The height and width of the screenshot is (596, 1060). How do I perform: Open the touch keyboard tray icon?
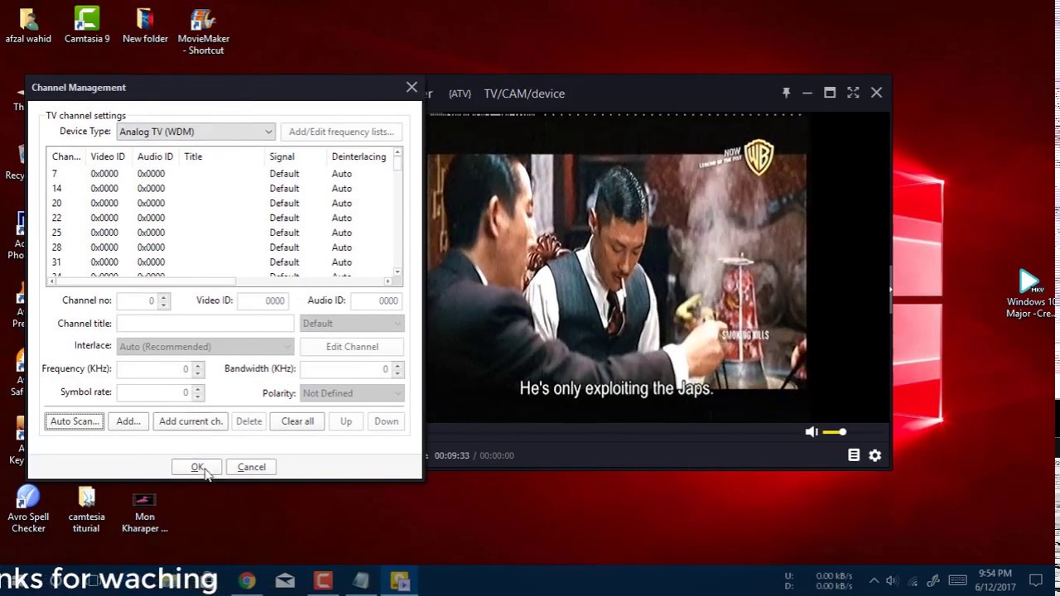coord(958,580)
